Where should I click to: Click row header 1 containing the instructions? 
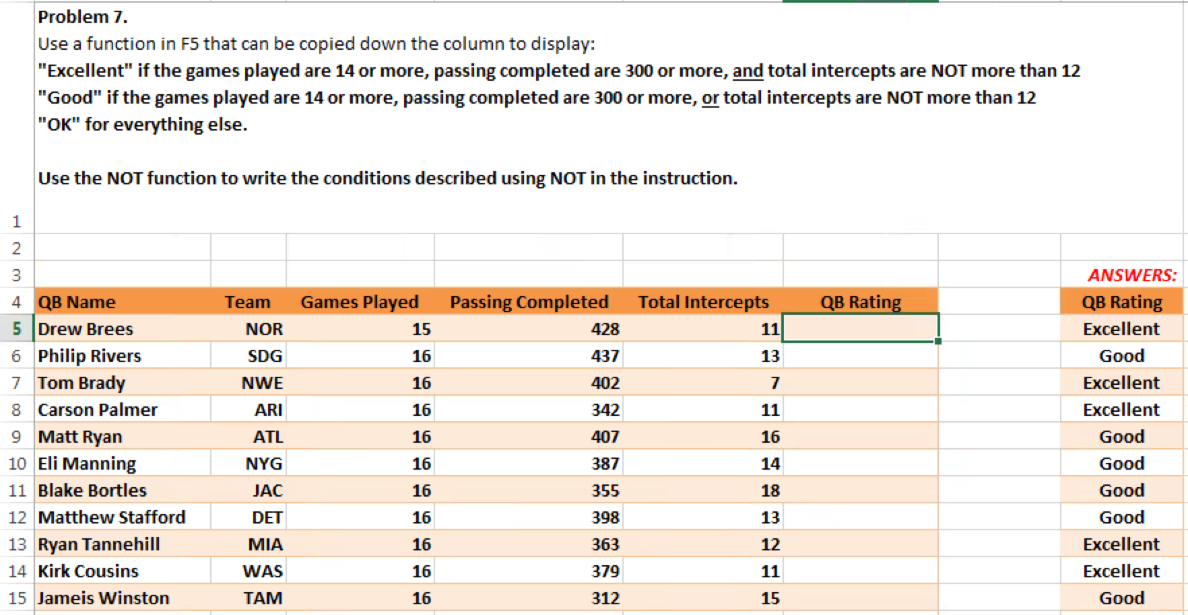click(16, 221)
